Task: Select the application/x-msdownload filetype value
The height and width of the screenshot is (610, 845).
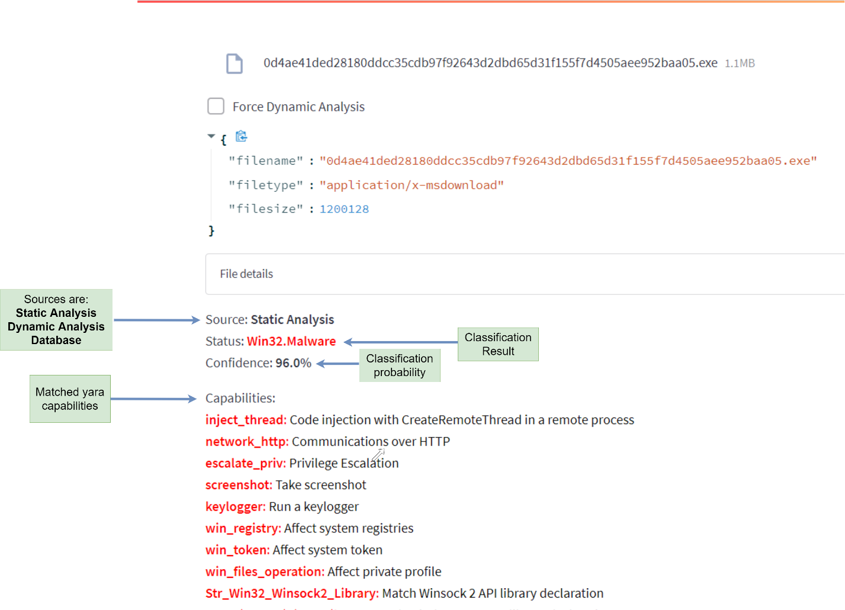Action: (x=412, y=185)
